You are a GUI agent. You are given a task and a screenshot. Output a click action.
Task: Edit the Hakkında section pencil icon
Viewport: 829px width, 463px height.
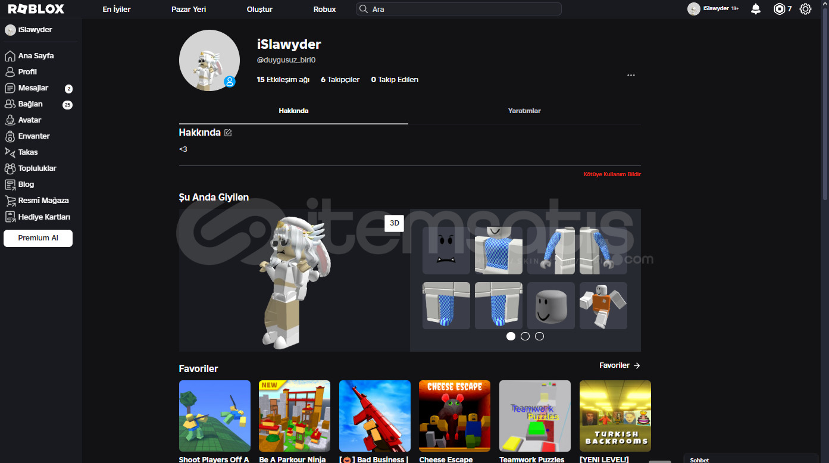(x=228, y=133)
